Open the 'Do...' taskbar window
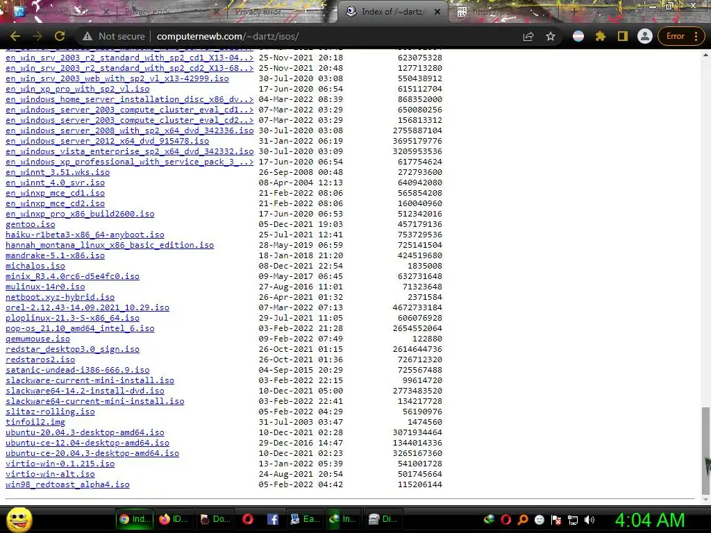The height and width of the screenshot is (533, 711). tap(215, 519)
